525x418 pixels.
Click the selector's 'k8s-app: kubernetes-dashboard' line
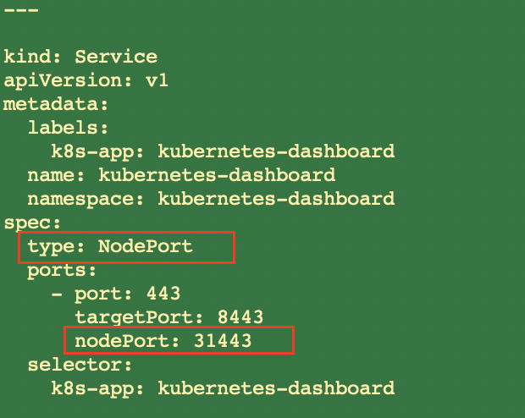tap(223, 389)
